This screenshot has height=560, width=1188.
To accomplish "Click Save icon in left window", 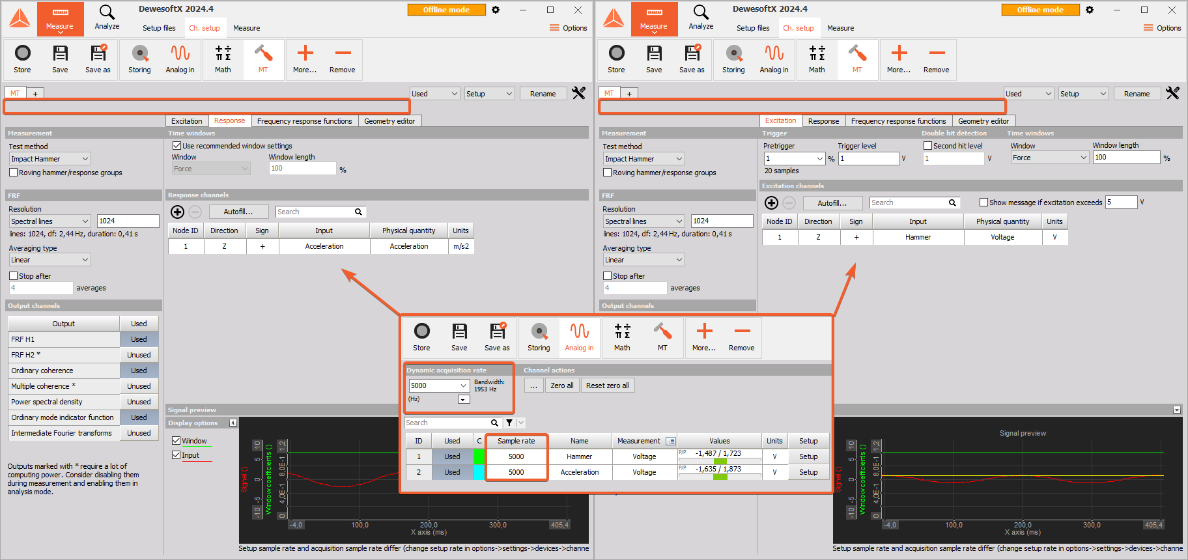I will [x=60, y=59].
